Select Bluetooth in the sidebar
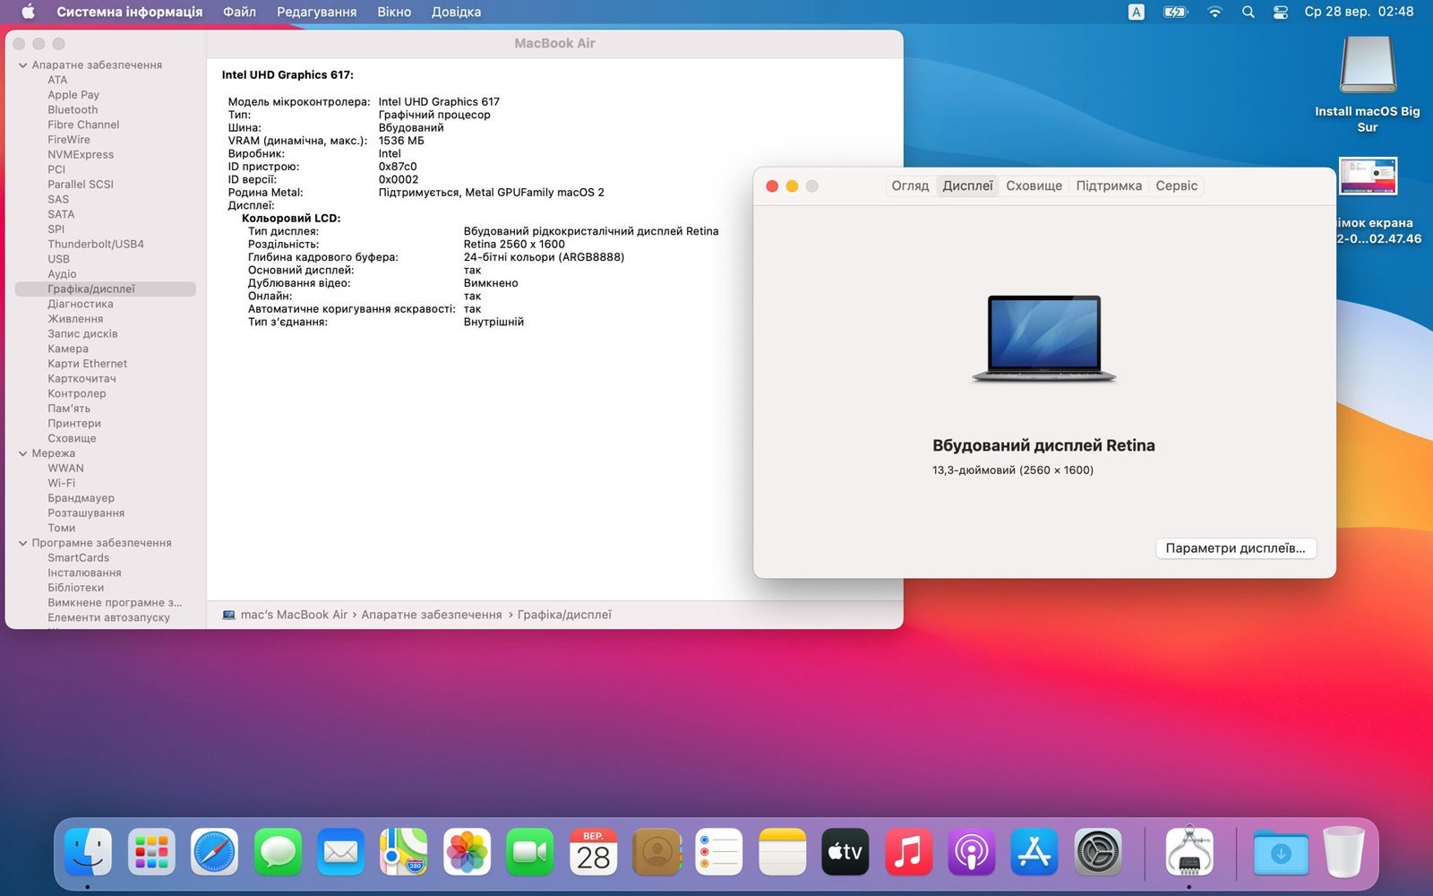The width and height of the screenshot is (1433, 896). 73,110
